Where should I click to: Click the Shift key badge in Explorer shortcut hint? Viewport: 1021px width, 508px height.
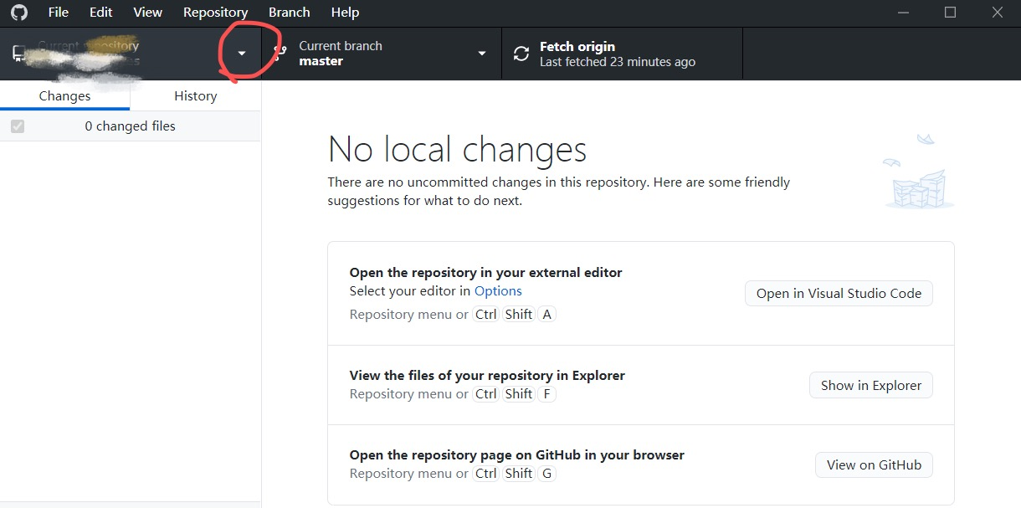(518, 393)
